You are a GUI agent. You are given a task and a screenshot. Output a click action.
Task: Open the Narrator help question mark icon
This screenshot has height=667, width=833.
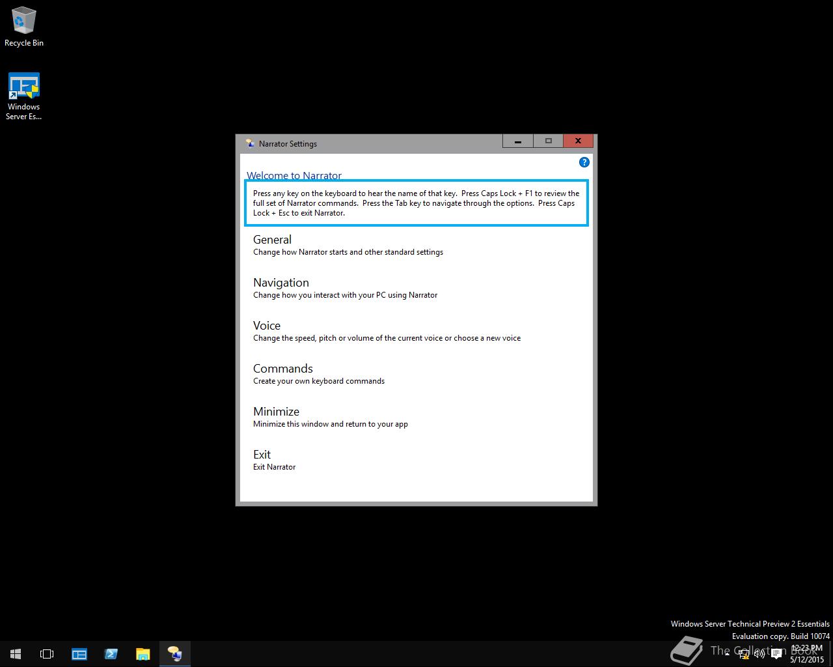(584, 162)
